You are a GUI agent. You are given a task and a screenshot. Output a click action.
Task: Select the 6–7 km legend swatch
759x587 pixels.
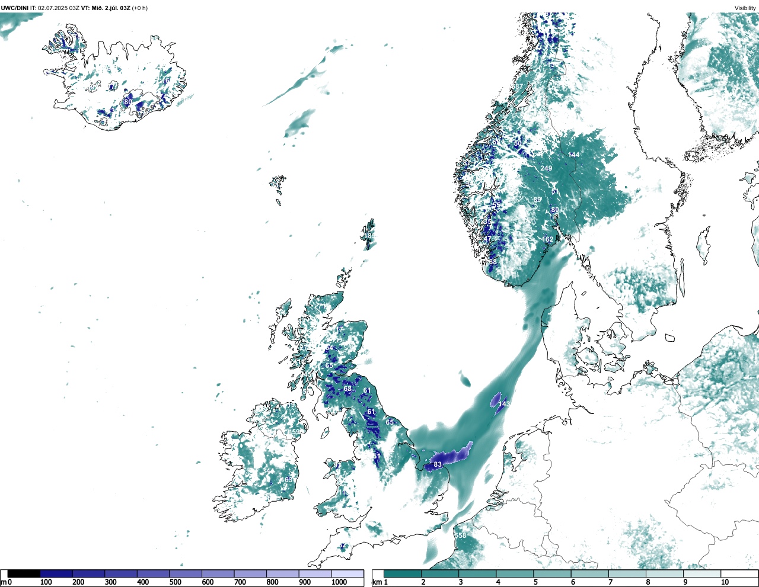[589, 573]
